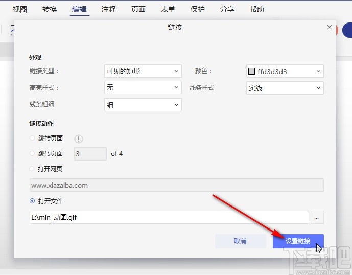This screenshot has width=352, height=275.
Task: Expand the 链接类型 dropdown showing 可见的矩形
Action: point(143,71)
